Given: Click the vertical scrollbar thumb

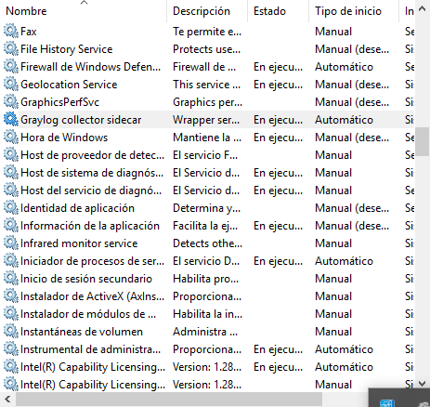Looking at the screenshot, I should pos(423,141).
